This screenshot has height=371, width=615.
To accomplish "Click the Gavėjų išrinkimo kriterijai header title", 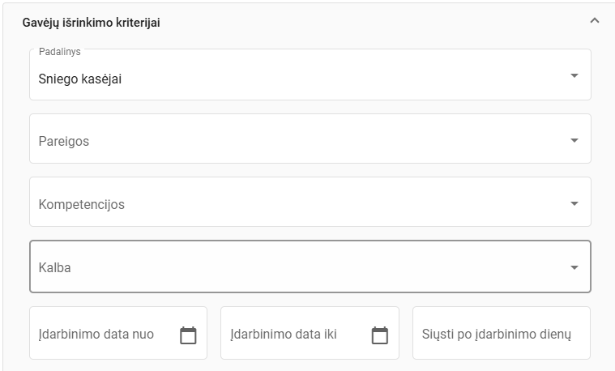I will [x=91, y=23].
